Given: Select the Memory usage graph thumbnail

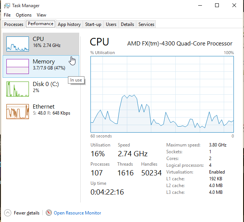Looking at the screenshot, I should 18,66.
